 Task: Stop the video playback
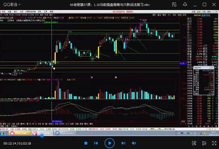click(x=86, y=143)
